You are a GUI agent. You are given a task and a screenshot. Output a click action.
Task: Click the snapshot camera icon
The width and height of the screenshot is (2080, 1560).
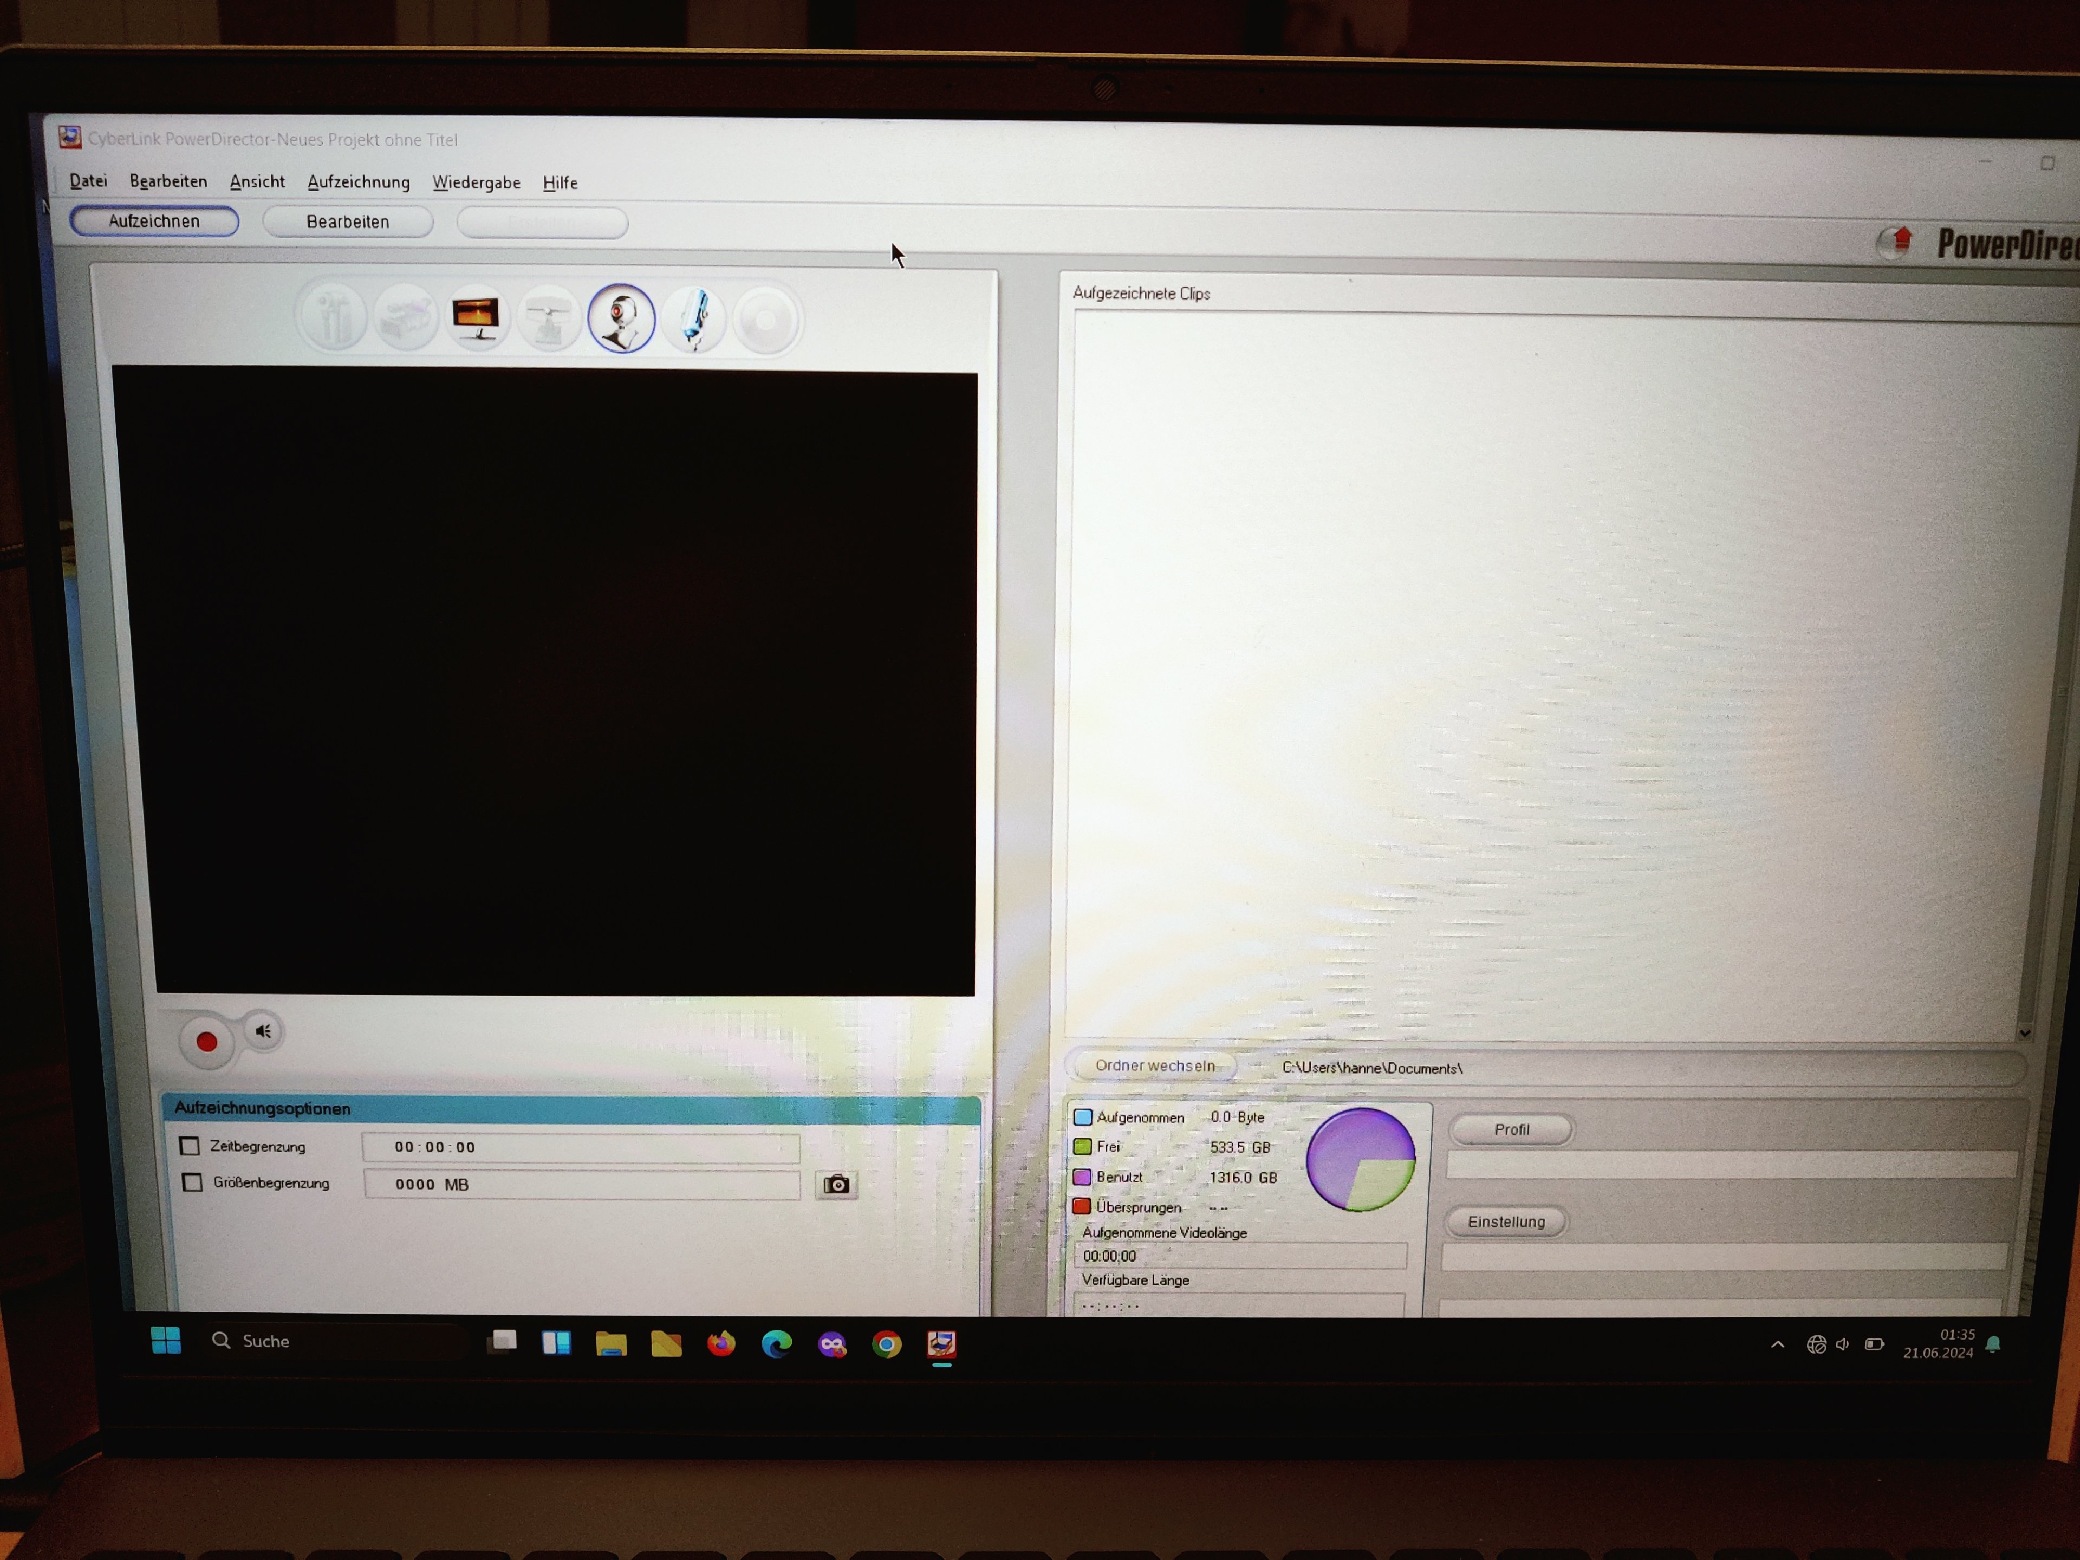pyautogui.click(x=836, y=1185)
